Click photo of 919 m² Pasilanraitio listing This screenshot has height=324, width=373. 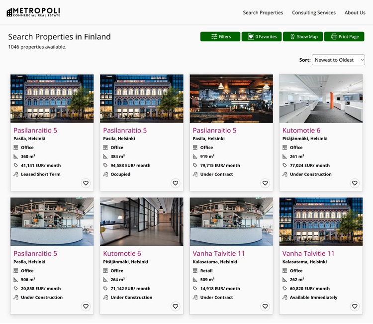pos(231,99)
